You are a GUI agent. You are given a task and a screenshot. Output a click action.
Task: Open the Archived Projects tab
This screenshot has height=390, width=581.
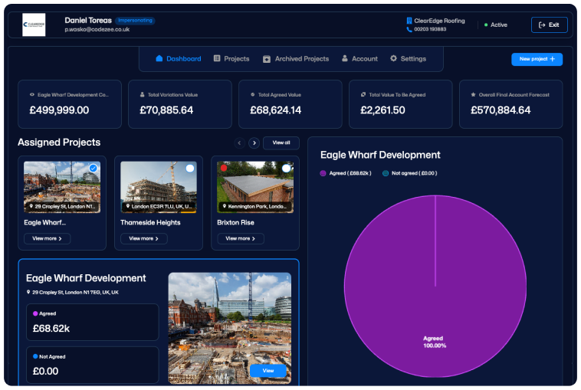coord(296,58)
